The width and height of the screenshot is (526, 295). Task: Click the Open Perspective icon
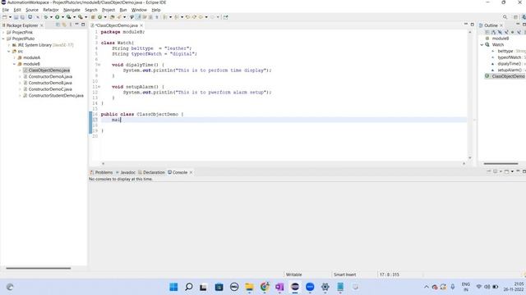pyautogui.click(x=515, y=17)
